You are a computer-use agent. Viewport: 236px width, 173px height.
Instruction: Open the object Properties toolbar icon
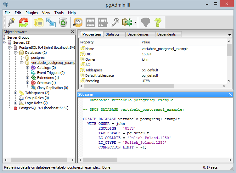tap(38, 22)
